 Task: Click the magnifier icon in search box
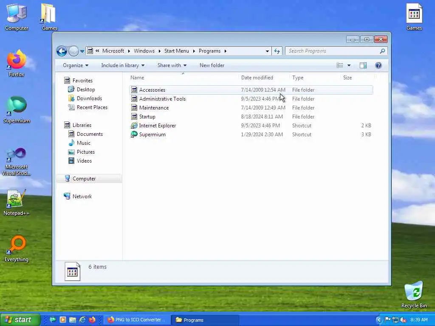tap(382, 51)
